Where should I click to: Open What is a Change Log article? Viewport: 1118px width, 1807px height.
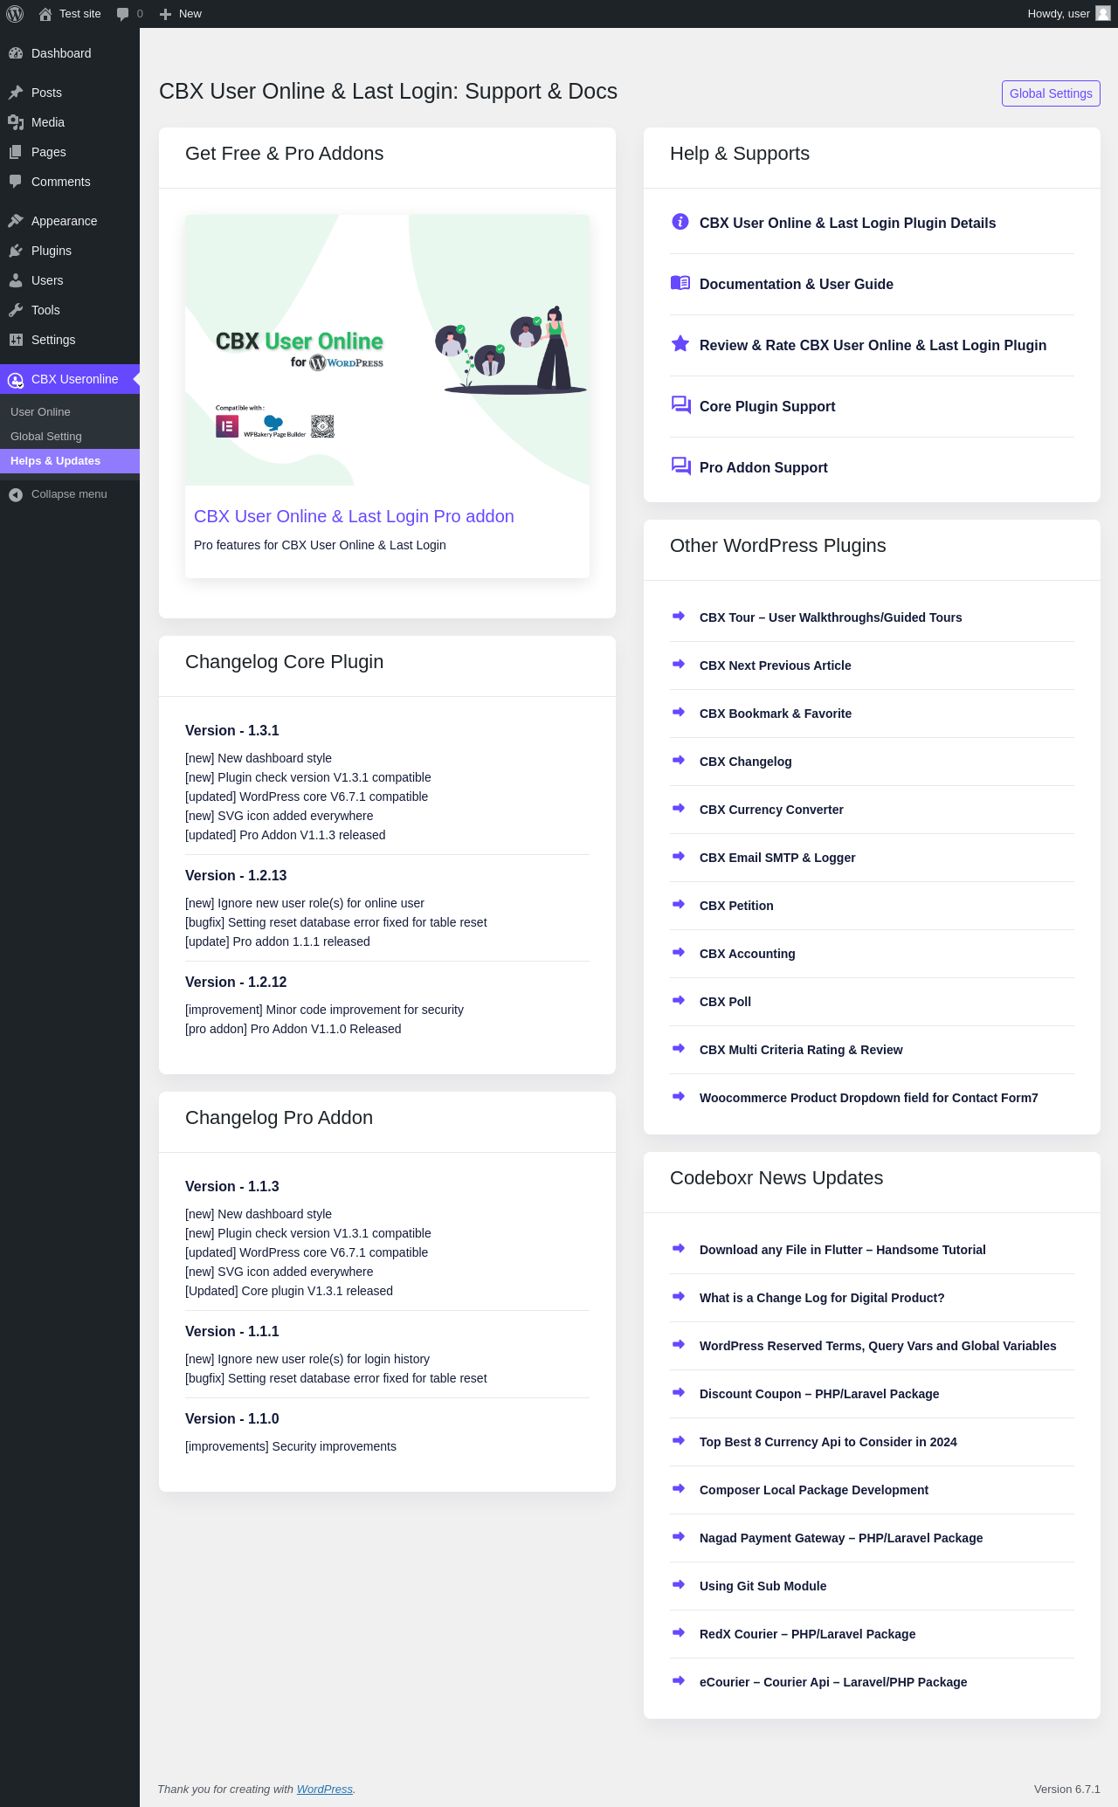[822, 1298]
